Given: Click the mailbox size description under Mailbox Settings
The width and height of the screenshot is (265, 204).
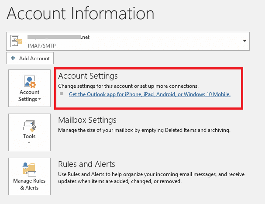Looking at the screenshot, I should click(144, 130).
